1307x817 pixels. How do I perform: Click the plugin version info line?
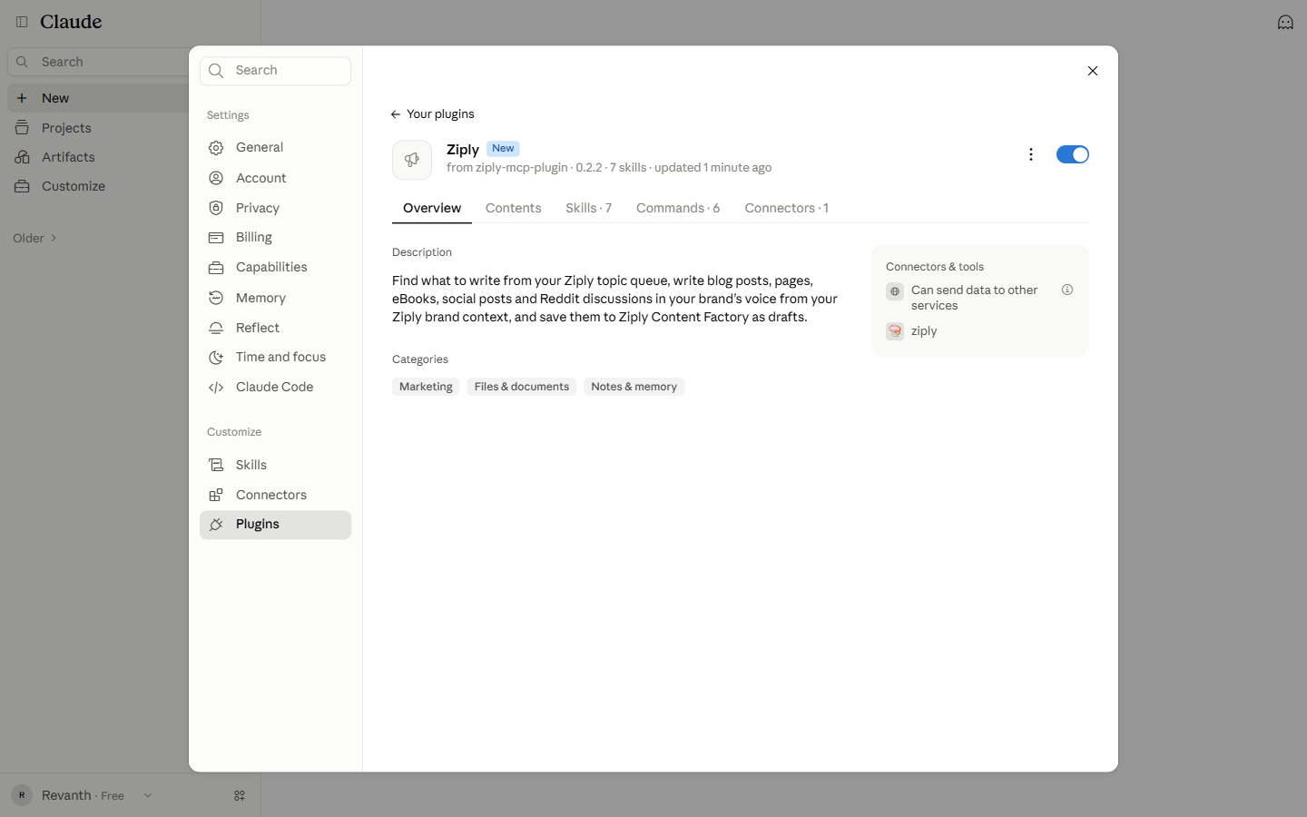[x=609, y=168]
